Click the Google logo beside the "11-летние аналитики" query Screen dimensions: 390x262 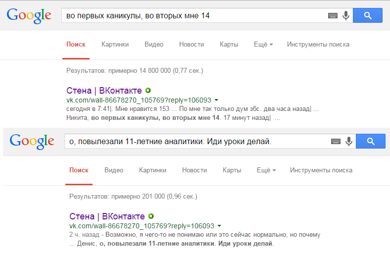click(32, 141)
